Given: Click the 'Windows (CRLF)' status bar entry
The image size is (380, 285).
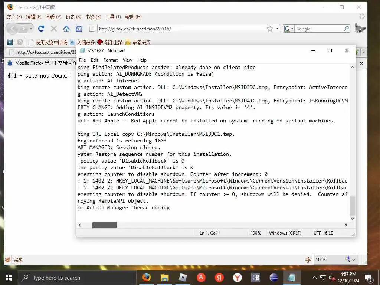Looking at the screenshot, I should click(x=285, y=233).
